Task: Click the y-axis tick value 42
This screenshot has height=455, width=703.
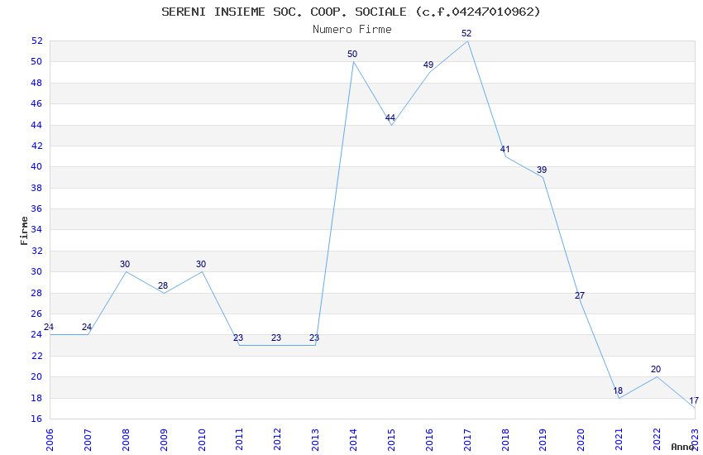Action: 36,146
